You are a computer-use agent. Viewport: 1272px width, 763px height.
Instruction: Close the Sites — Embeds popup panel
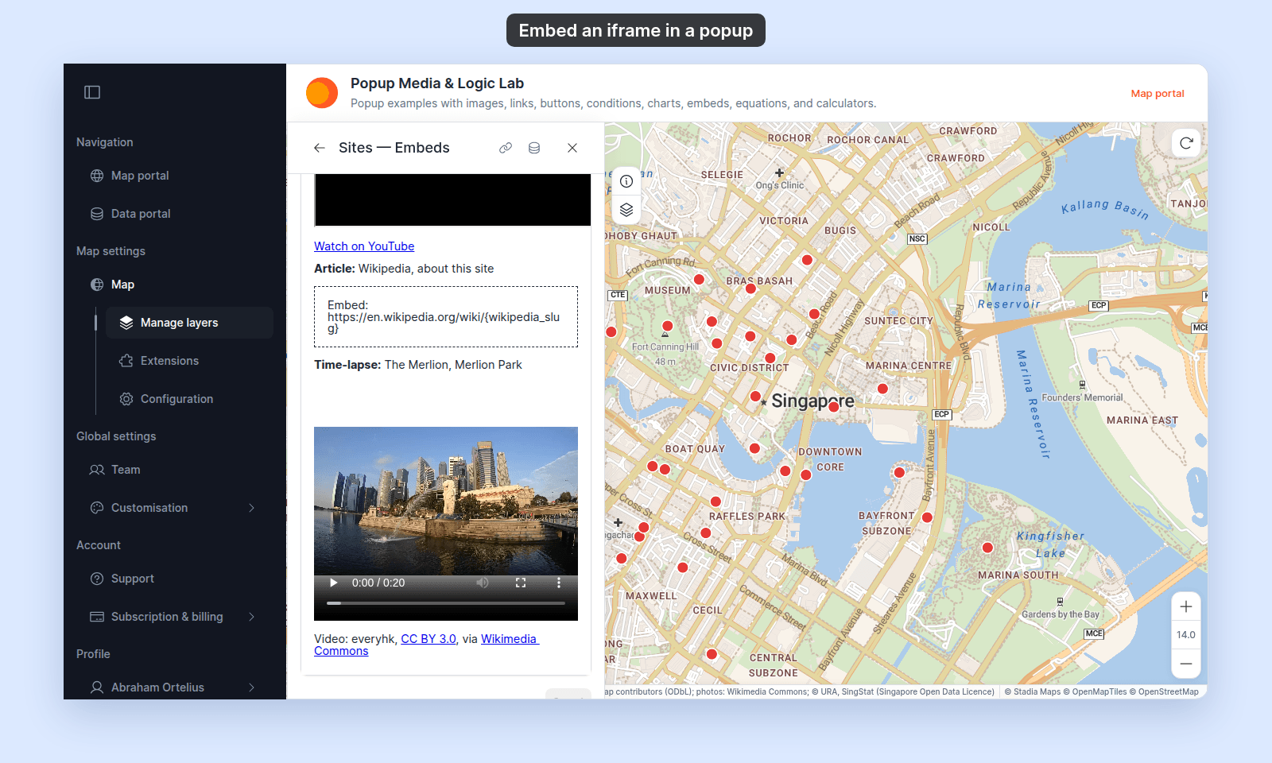tap(572, 148)
